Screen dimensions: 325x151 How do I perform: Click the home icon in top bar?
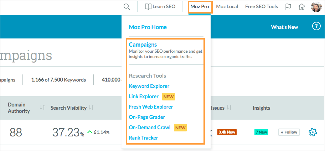pos(302,7)
